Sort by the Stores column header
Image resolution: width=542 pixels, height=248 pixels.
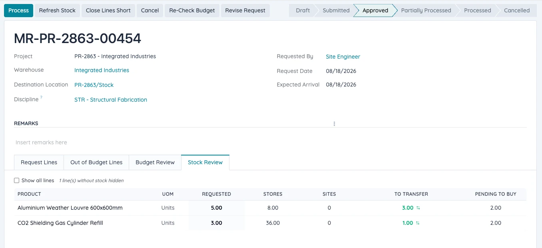tap(273, 194)
